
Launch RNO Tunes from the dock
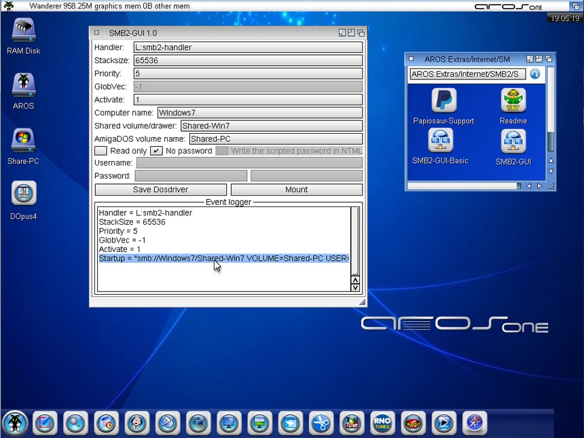click(382, 422)
